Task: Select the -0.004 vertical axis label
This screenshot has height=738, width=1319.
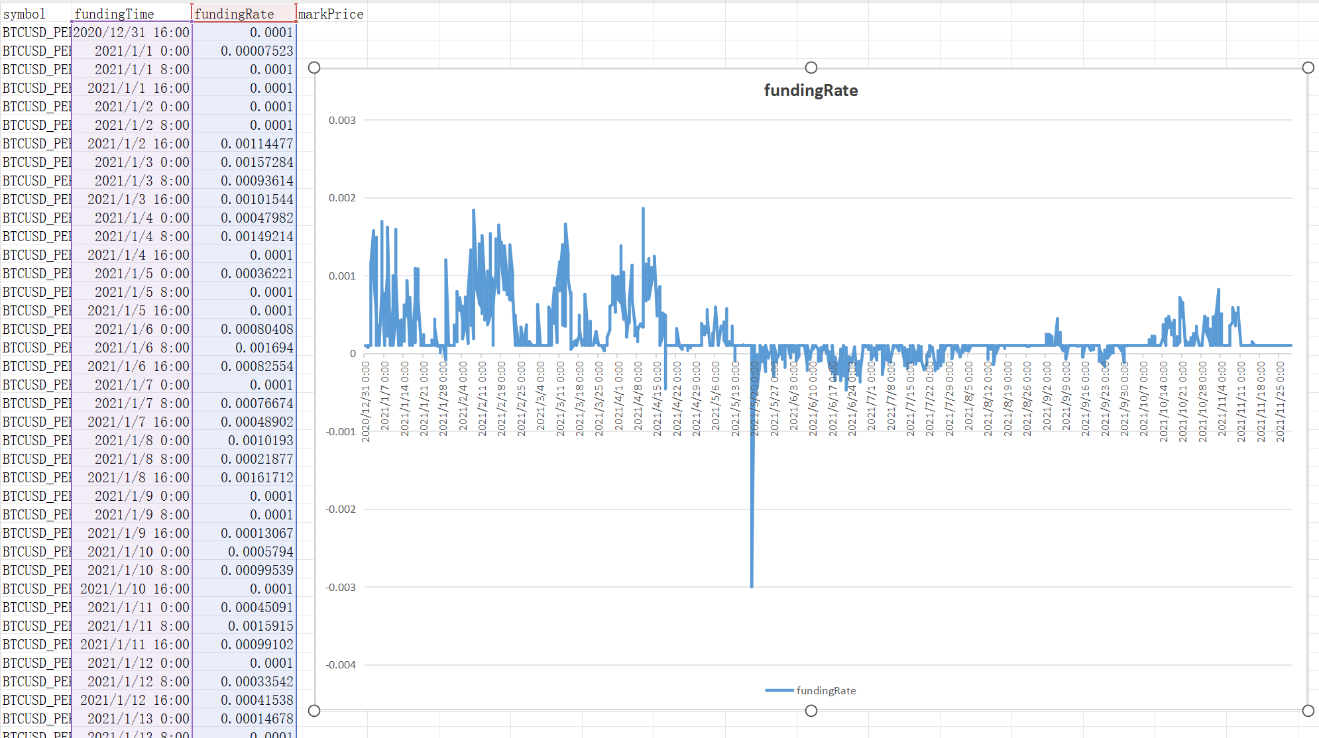Action: point(341,664)
